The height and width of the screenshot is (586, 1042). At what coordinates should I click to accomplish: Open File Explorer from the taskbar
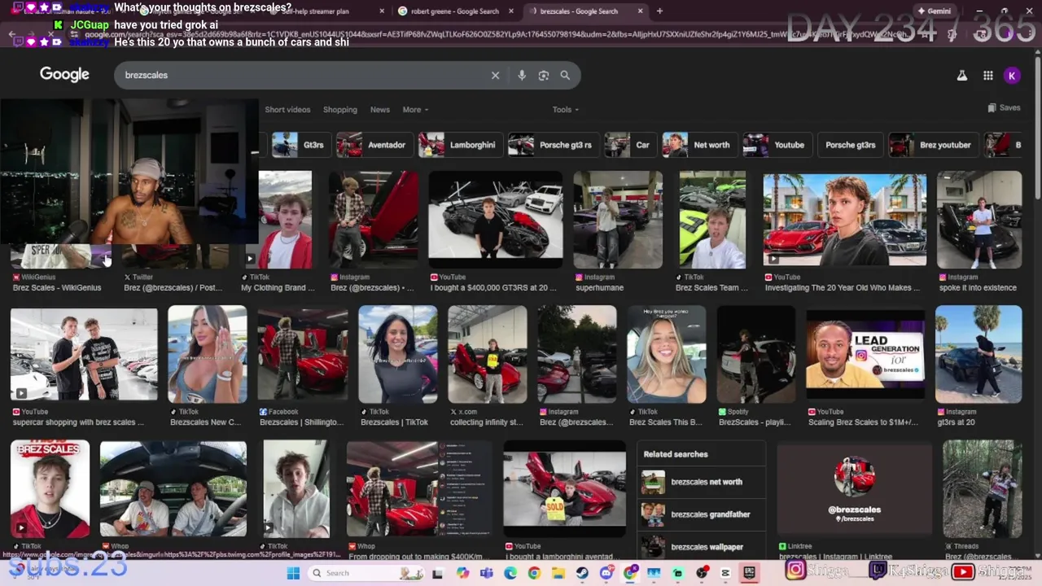tap(558, 573)
